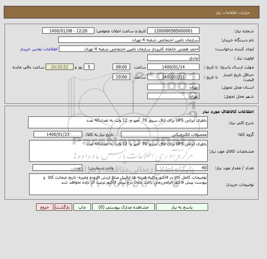Image resolution: width=267 pixels, height=259 pixels.
Task: Click the تاریخ و ساعت اعلان عمومی label
Action: (121, 31)
